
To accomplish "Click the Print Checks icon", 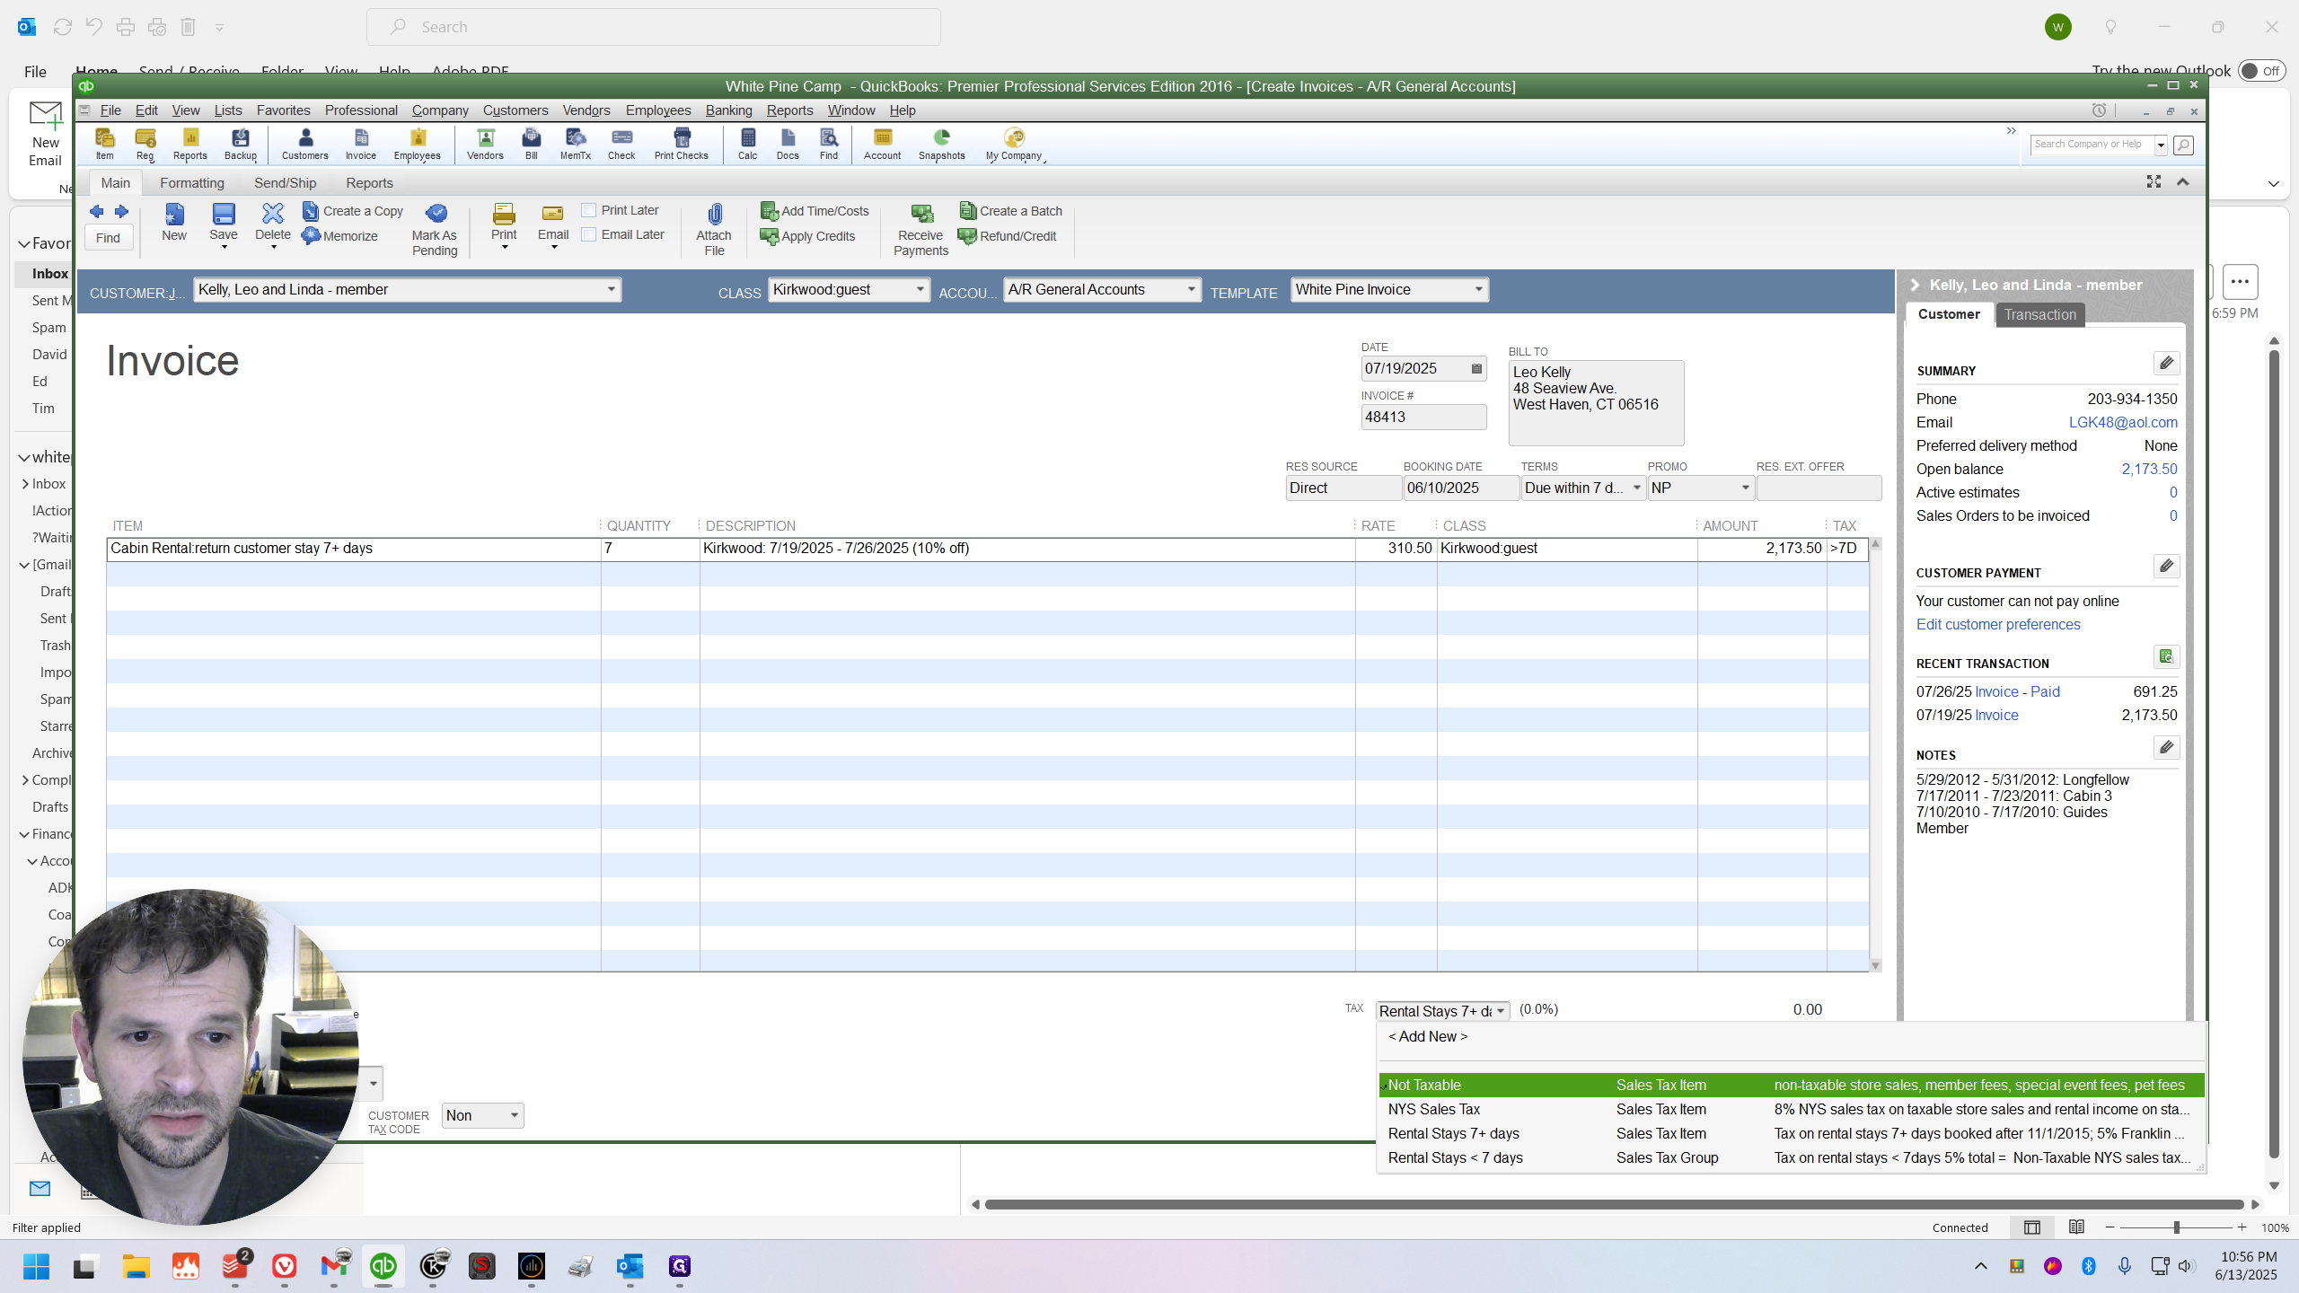I will coord(681,144).
